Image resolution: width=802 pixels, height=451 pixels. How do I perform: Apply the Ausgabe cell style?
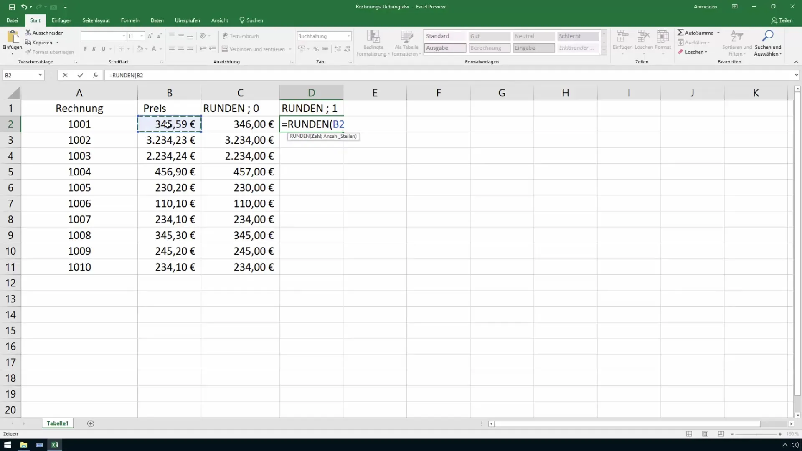click(x=445, y=48)
